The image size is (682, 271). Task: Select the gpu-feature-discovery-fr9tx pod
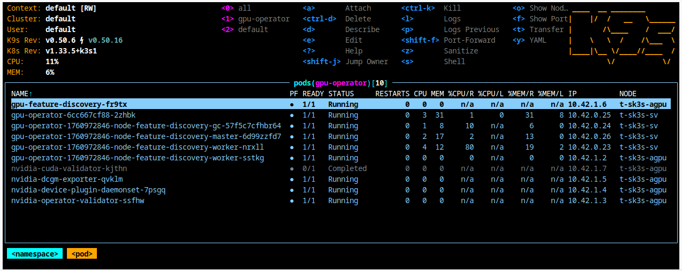point(69,104)
